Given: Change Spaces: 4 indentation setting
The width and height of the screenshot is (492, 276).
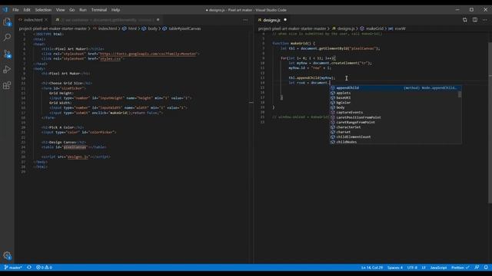Looking at the screenshot, I should coord(395,268).
